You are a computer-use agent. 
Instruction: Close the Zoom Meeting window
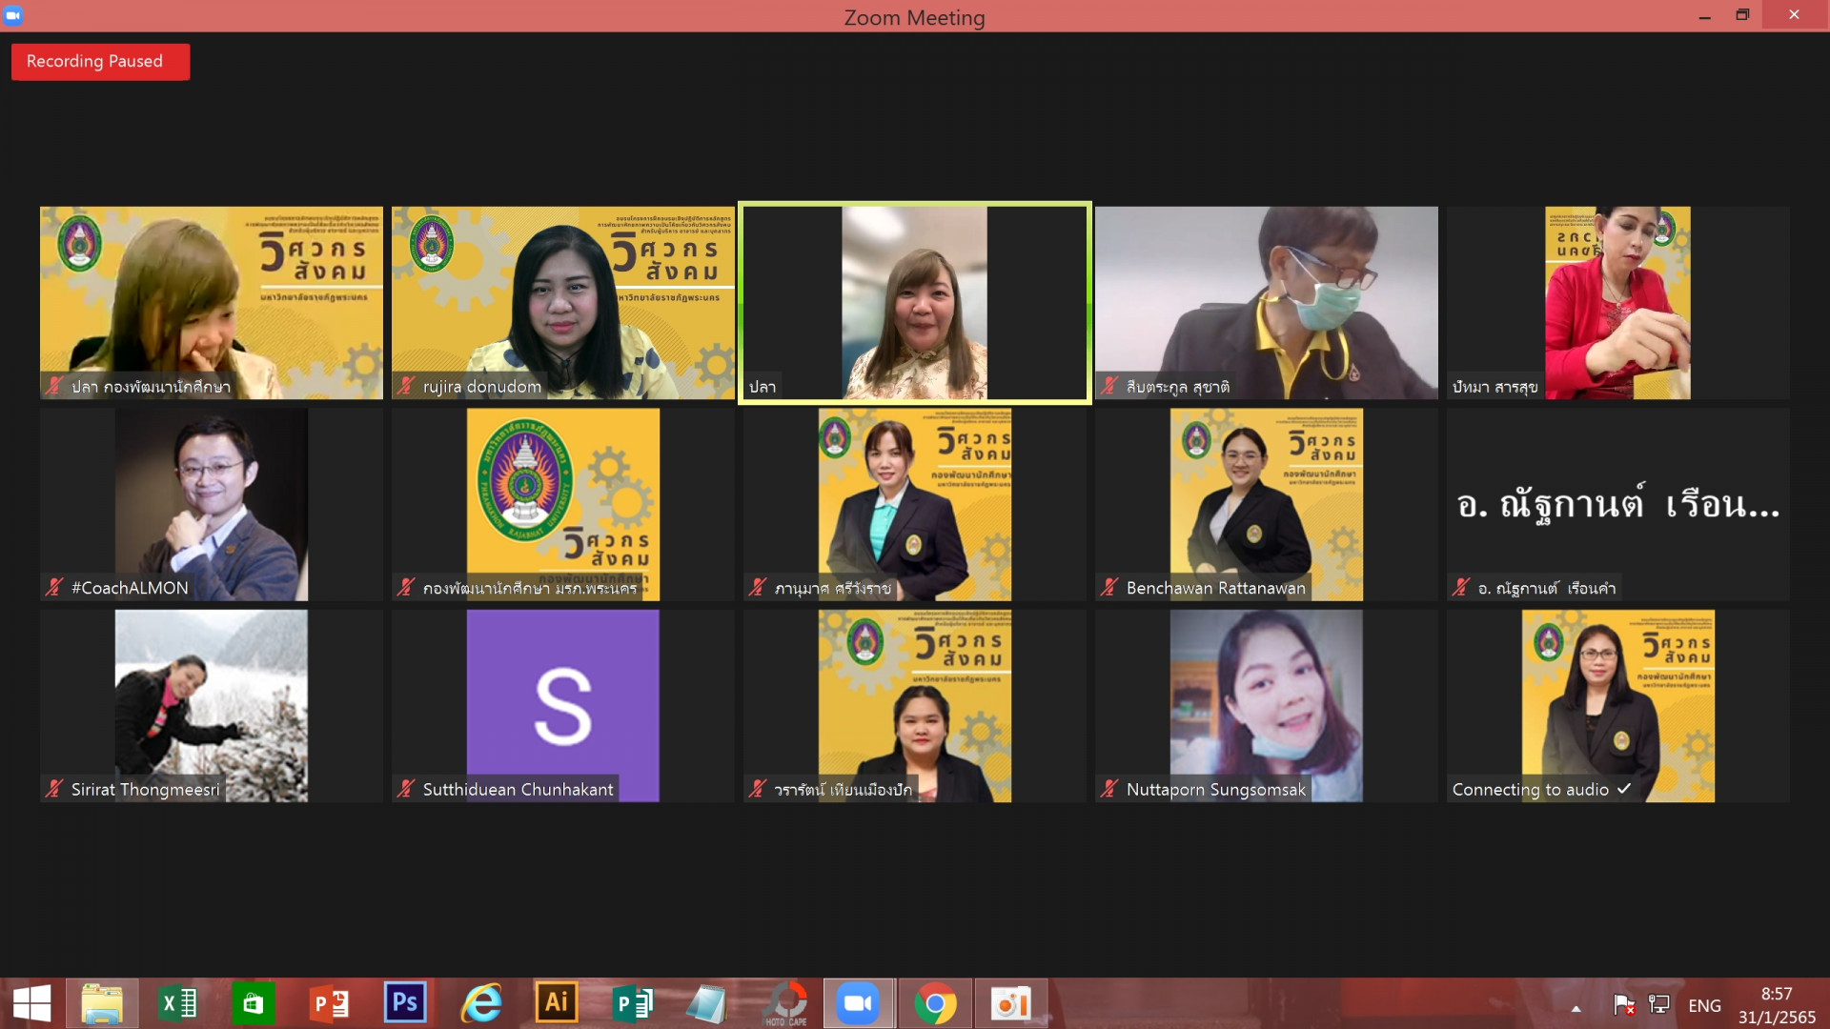(1795, 15)
